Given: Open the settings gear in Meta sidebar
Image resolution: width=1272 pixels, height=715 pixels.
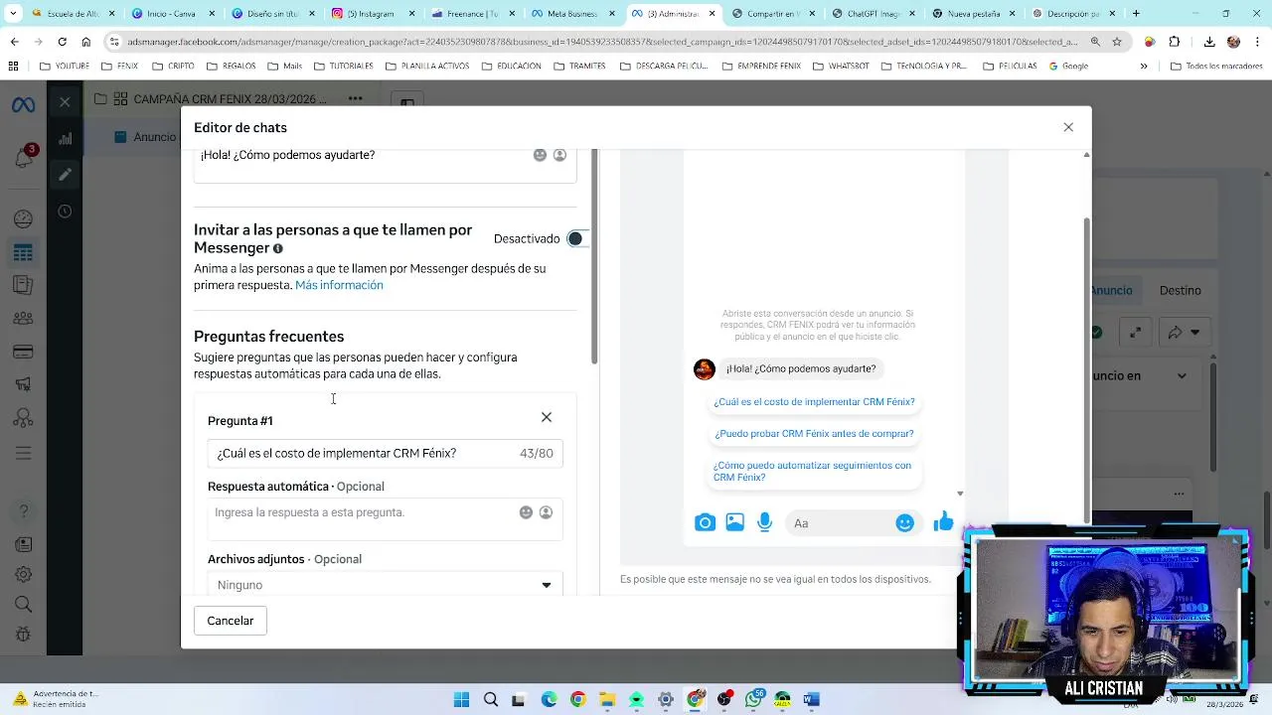Looking at the screenshot, I should tap(24, 574).
